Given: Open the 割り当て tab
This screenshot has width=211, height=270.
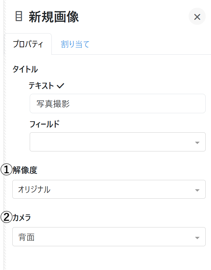Looking at the screenshot, I should (75, 44).
